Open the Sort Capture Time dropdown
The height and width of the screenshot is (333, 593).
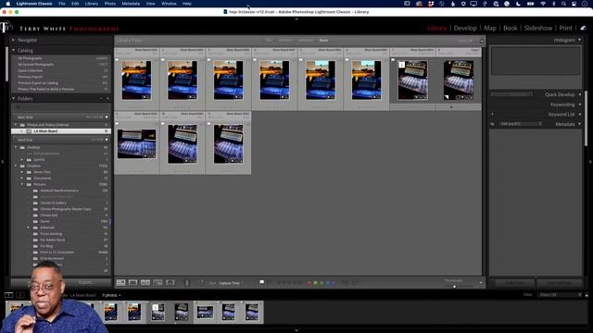coord(231,283)
